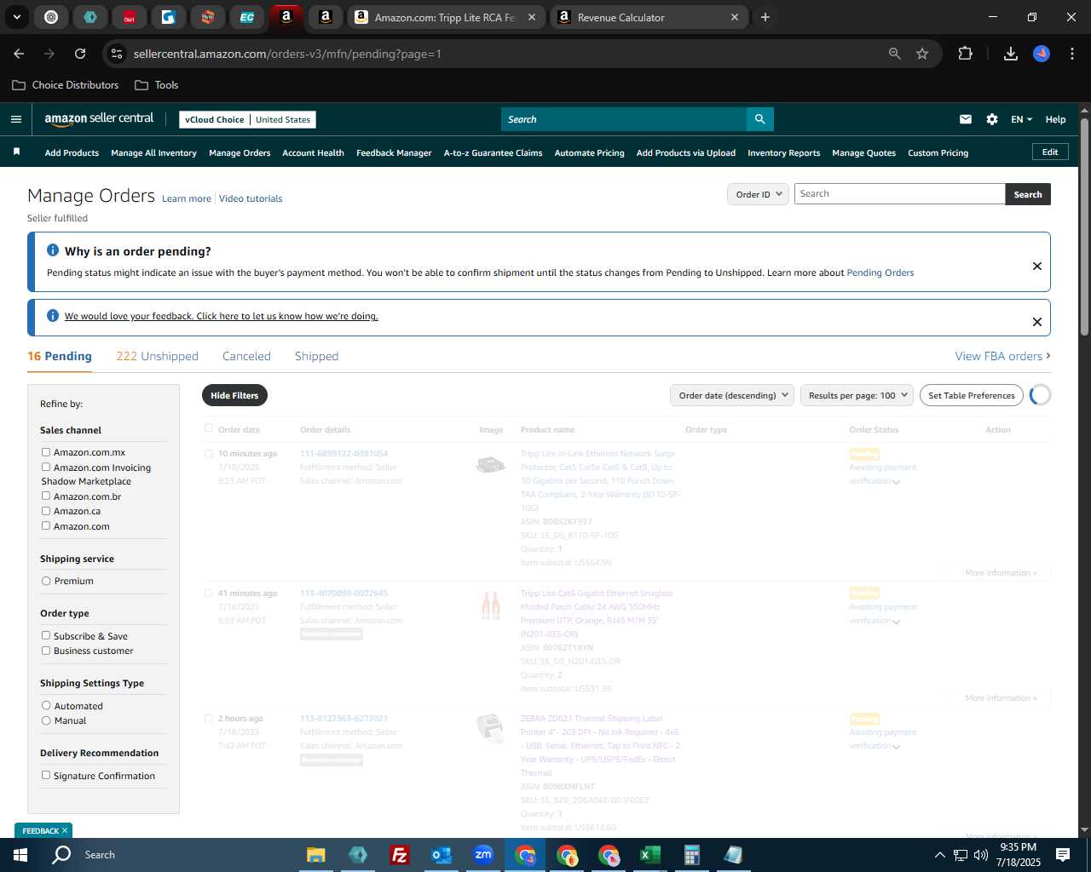Expand View FBA orders chevron link
Viewport: 1091px width, 872px height.
point(1002,356)
